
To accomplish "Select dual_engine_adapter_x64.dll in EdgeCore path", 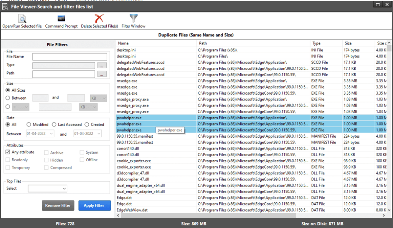I will (251, 192).
